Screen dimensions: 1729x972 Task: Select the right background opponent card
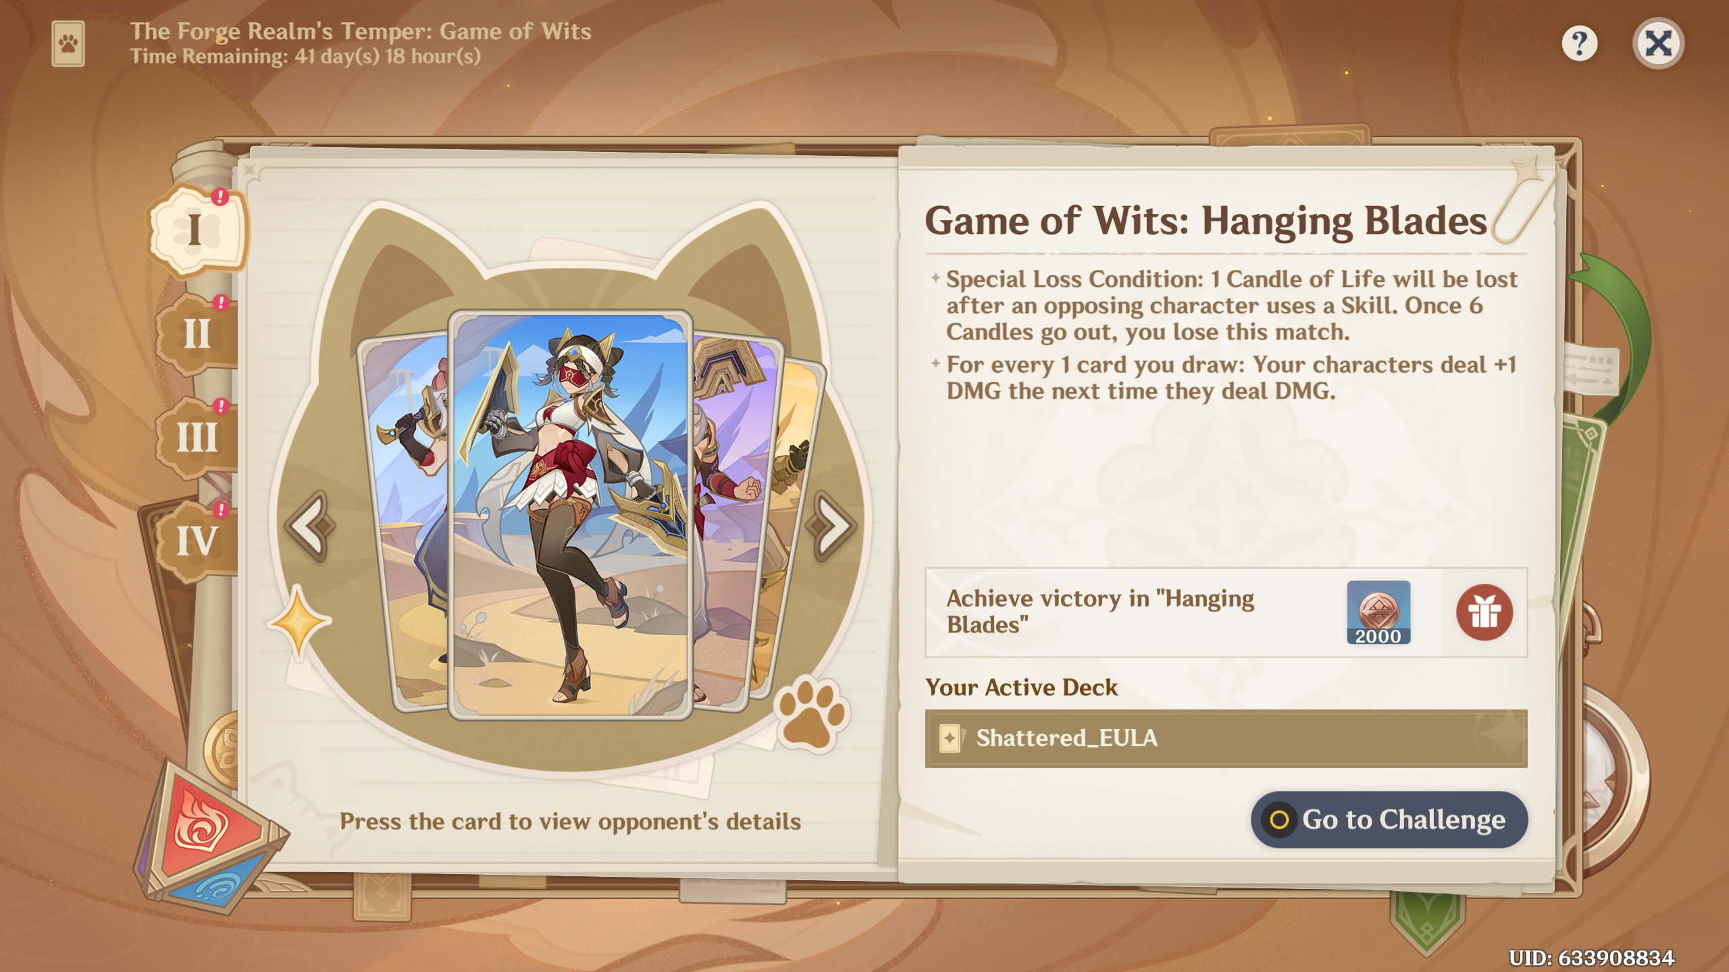(738, 523)
